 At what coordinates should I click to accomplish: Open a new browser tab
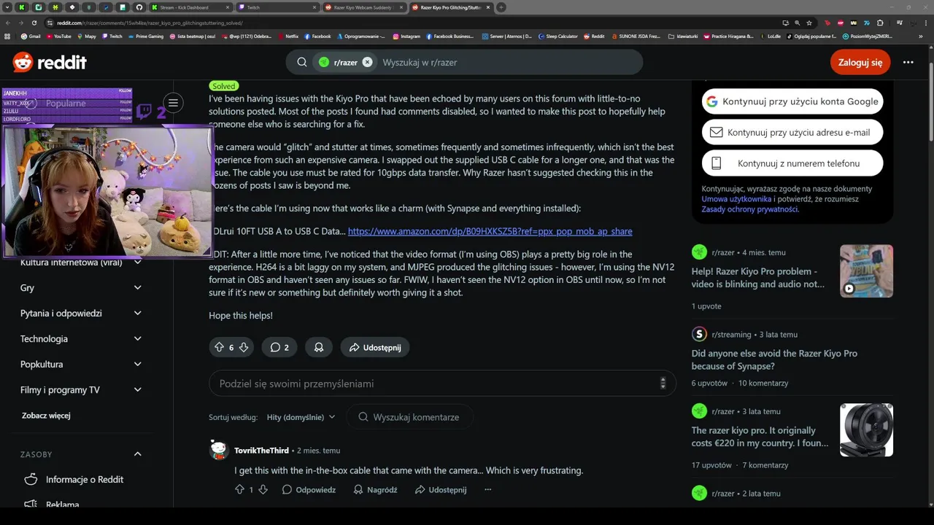coord(501,7)
